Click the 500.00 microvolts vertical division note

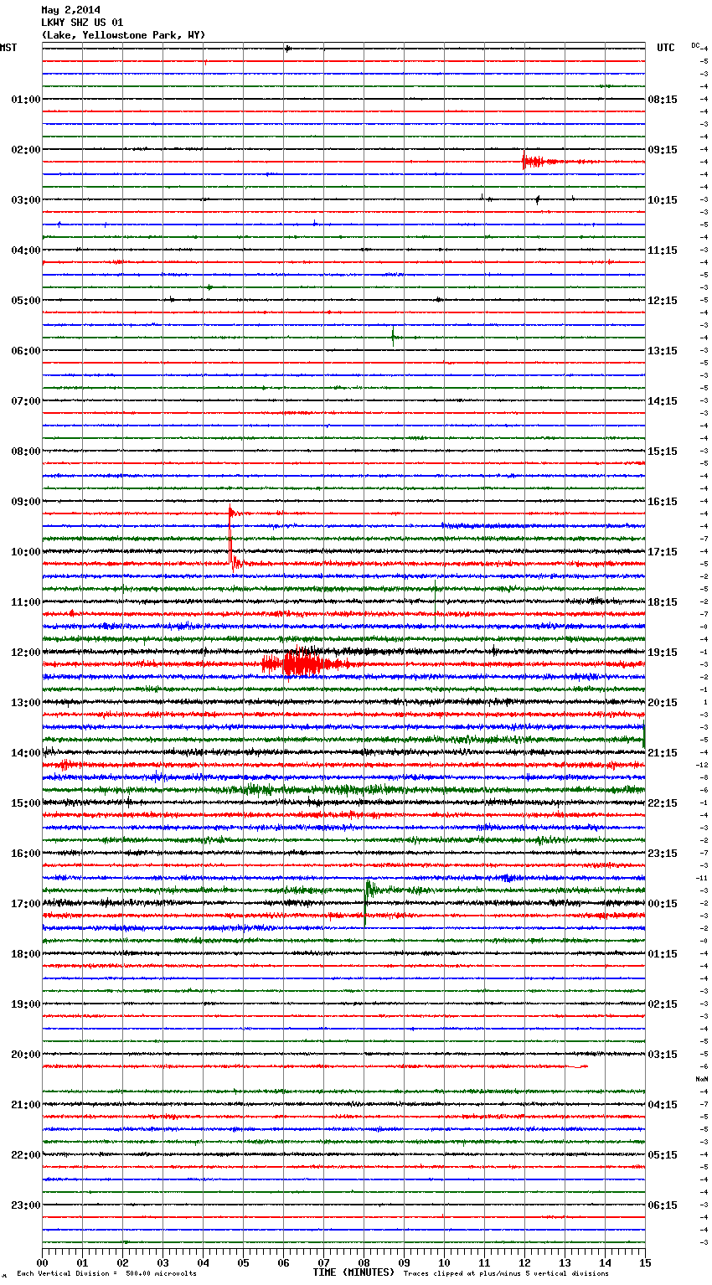click(106, 1274)
